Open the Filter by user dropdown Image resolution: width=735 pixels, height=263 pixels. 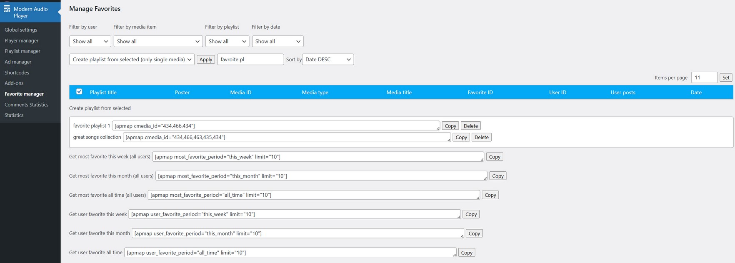click(x=90, y=41)
